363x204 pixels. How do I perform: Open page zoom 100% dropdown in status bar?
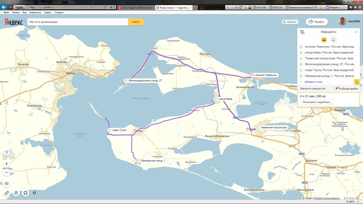358,202
